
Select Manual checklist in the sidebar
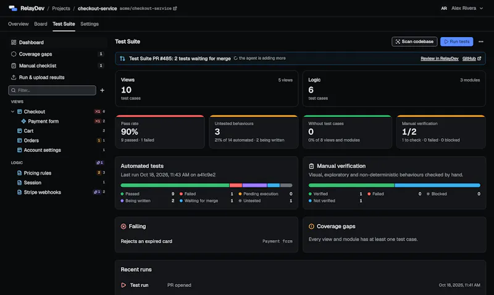coord(57,65)
